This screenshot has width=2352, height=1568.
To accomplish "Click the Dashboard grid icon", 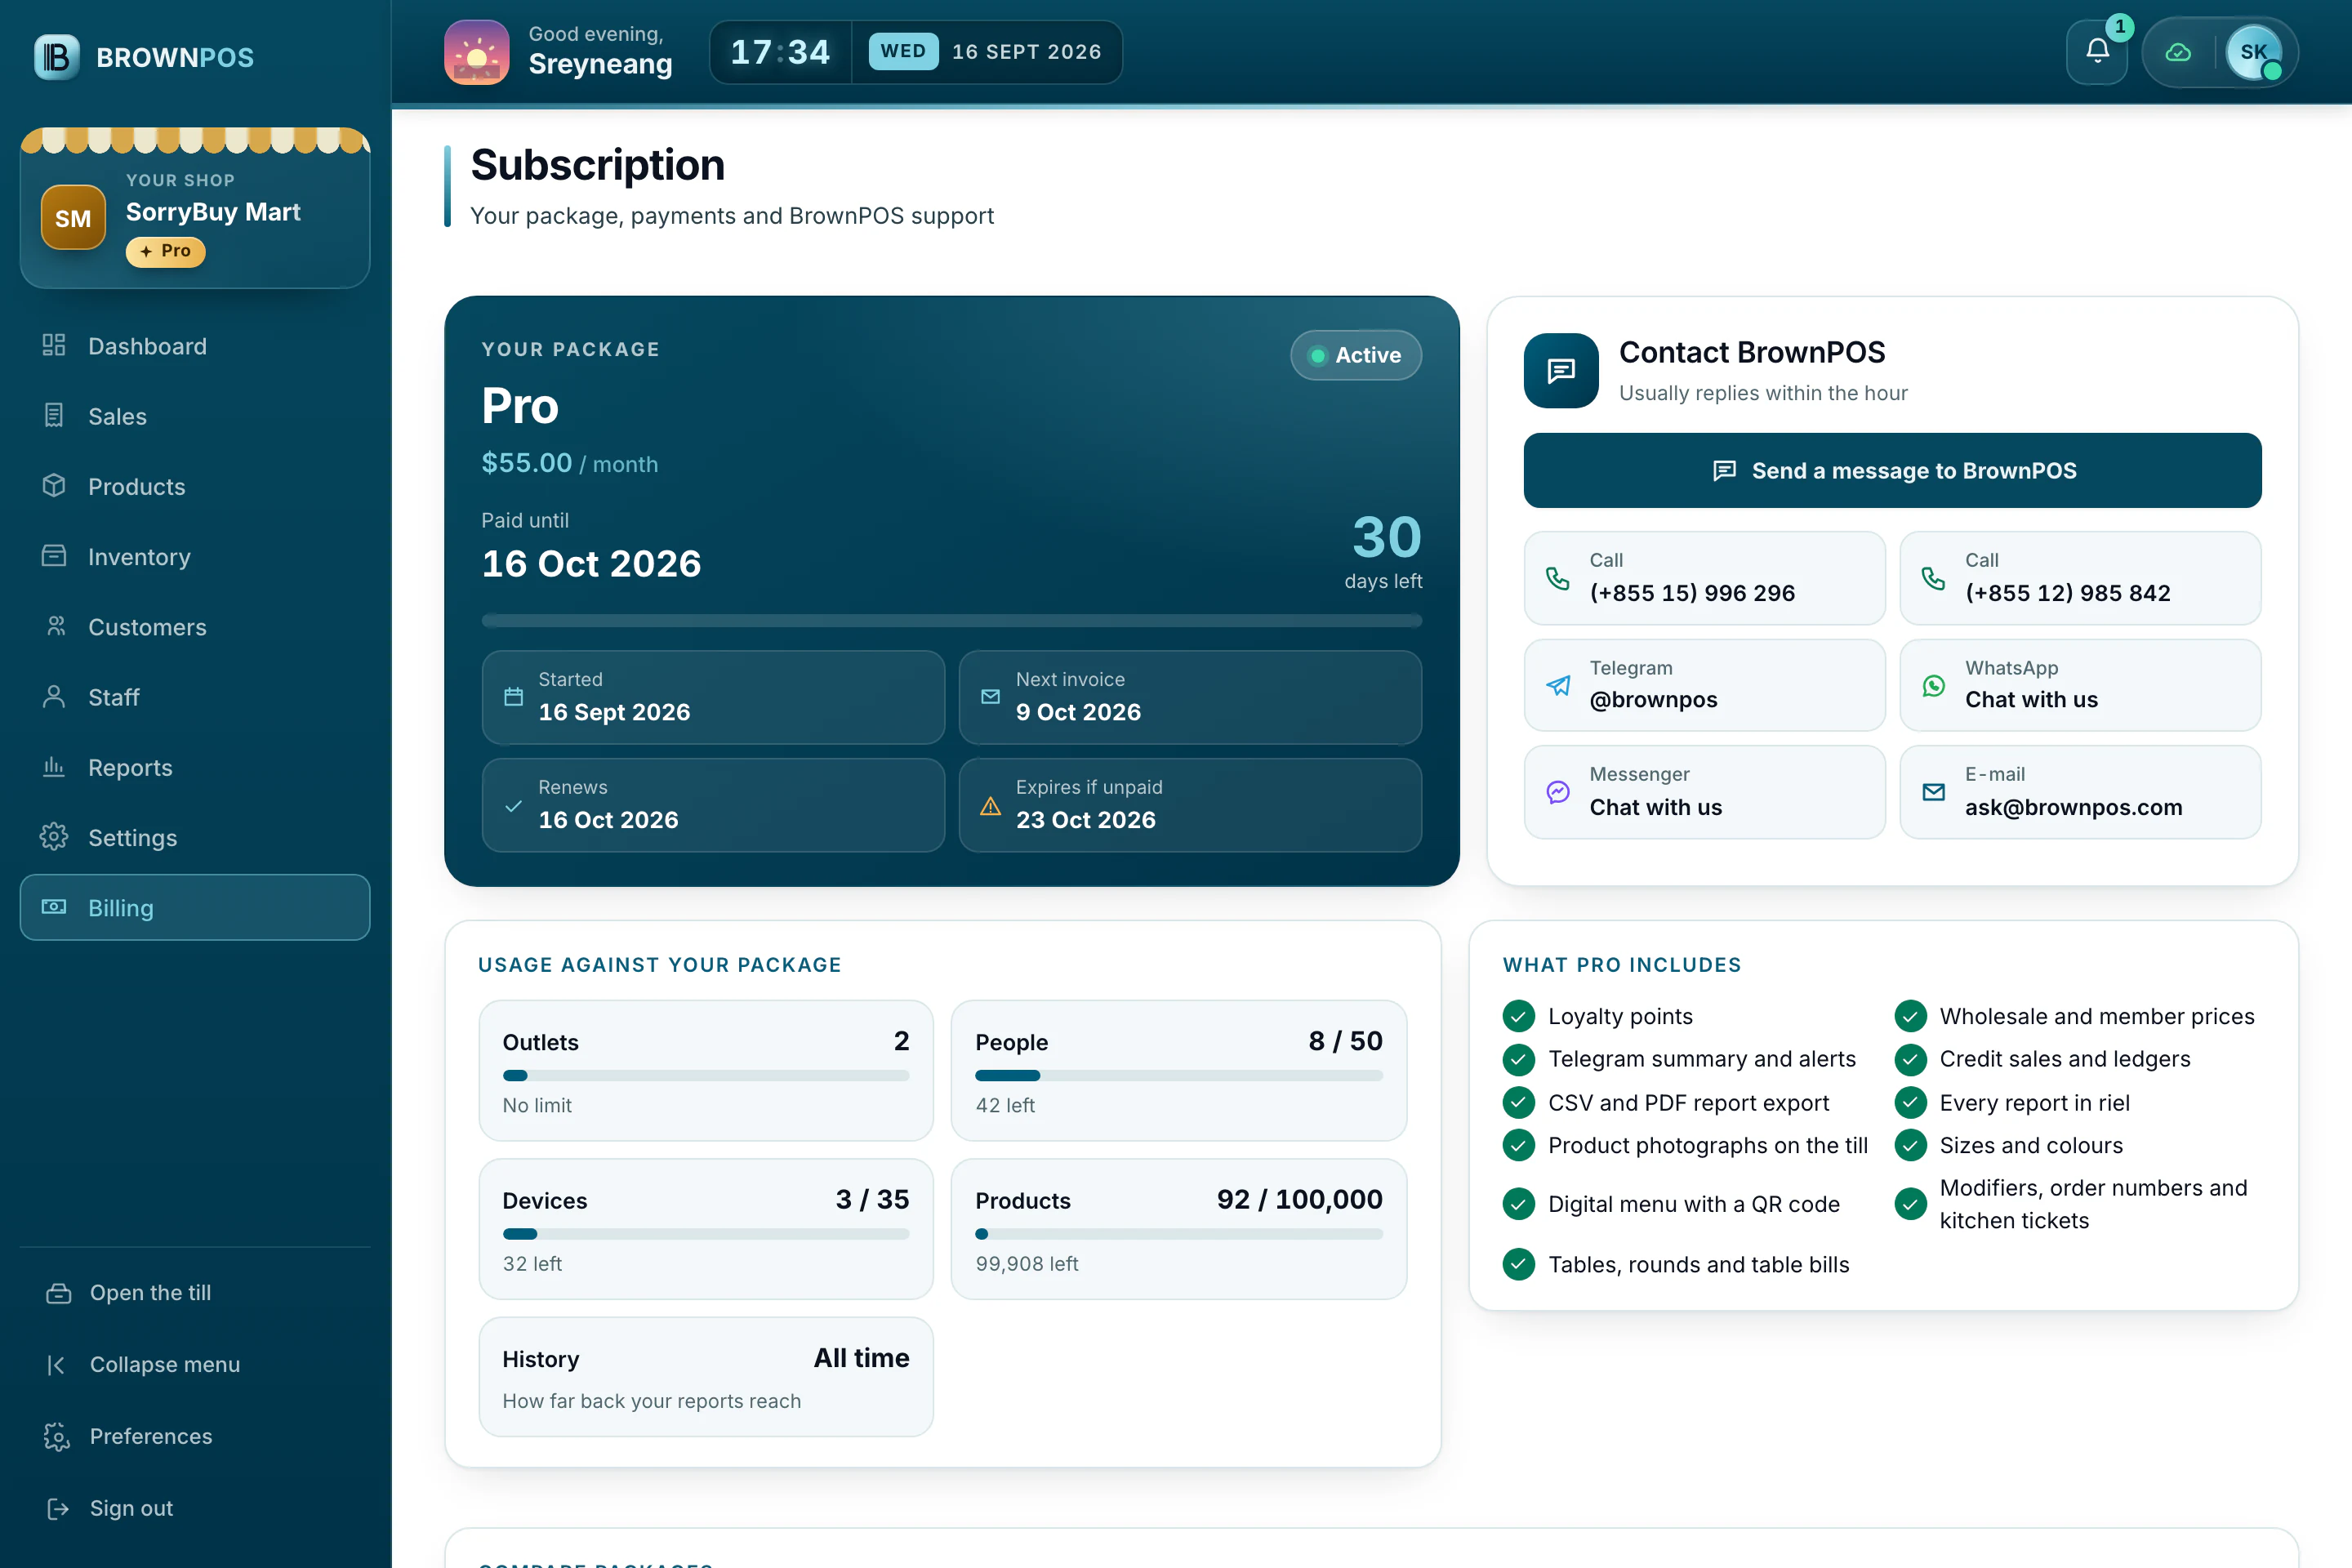I will 54,346.
